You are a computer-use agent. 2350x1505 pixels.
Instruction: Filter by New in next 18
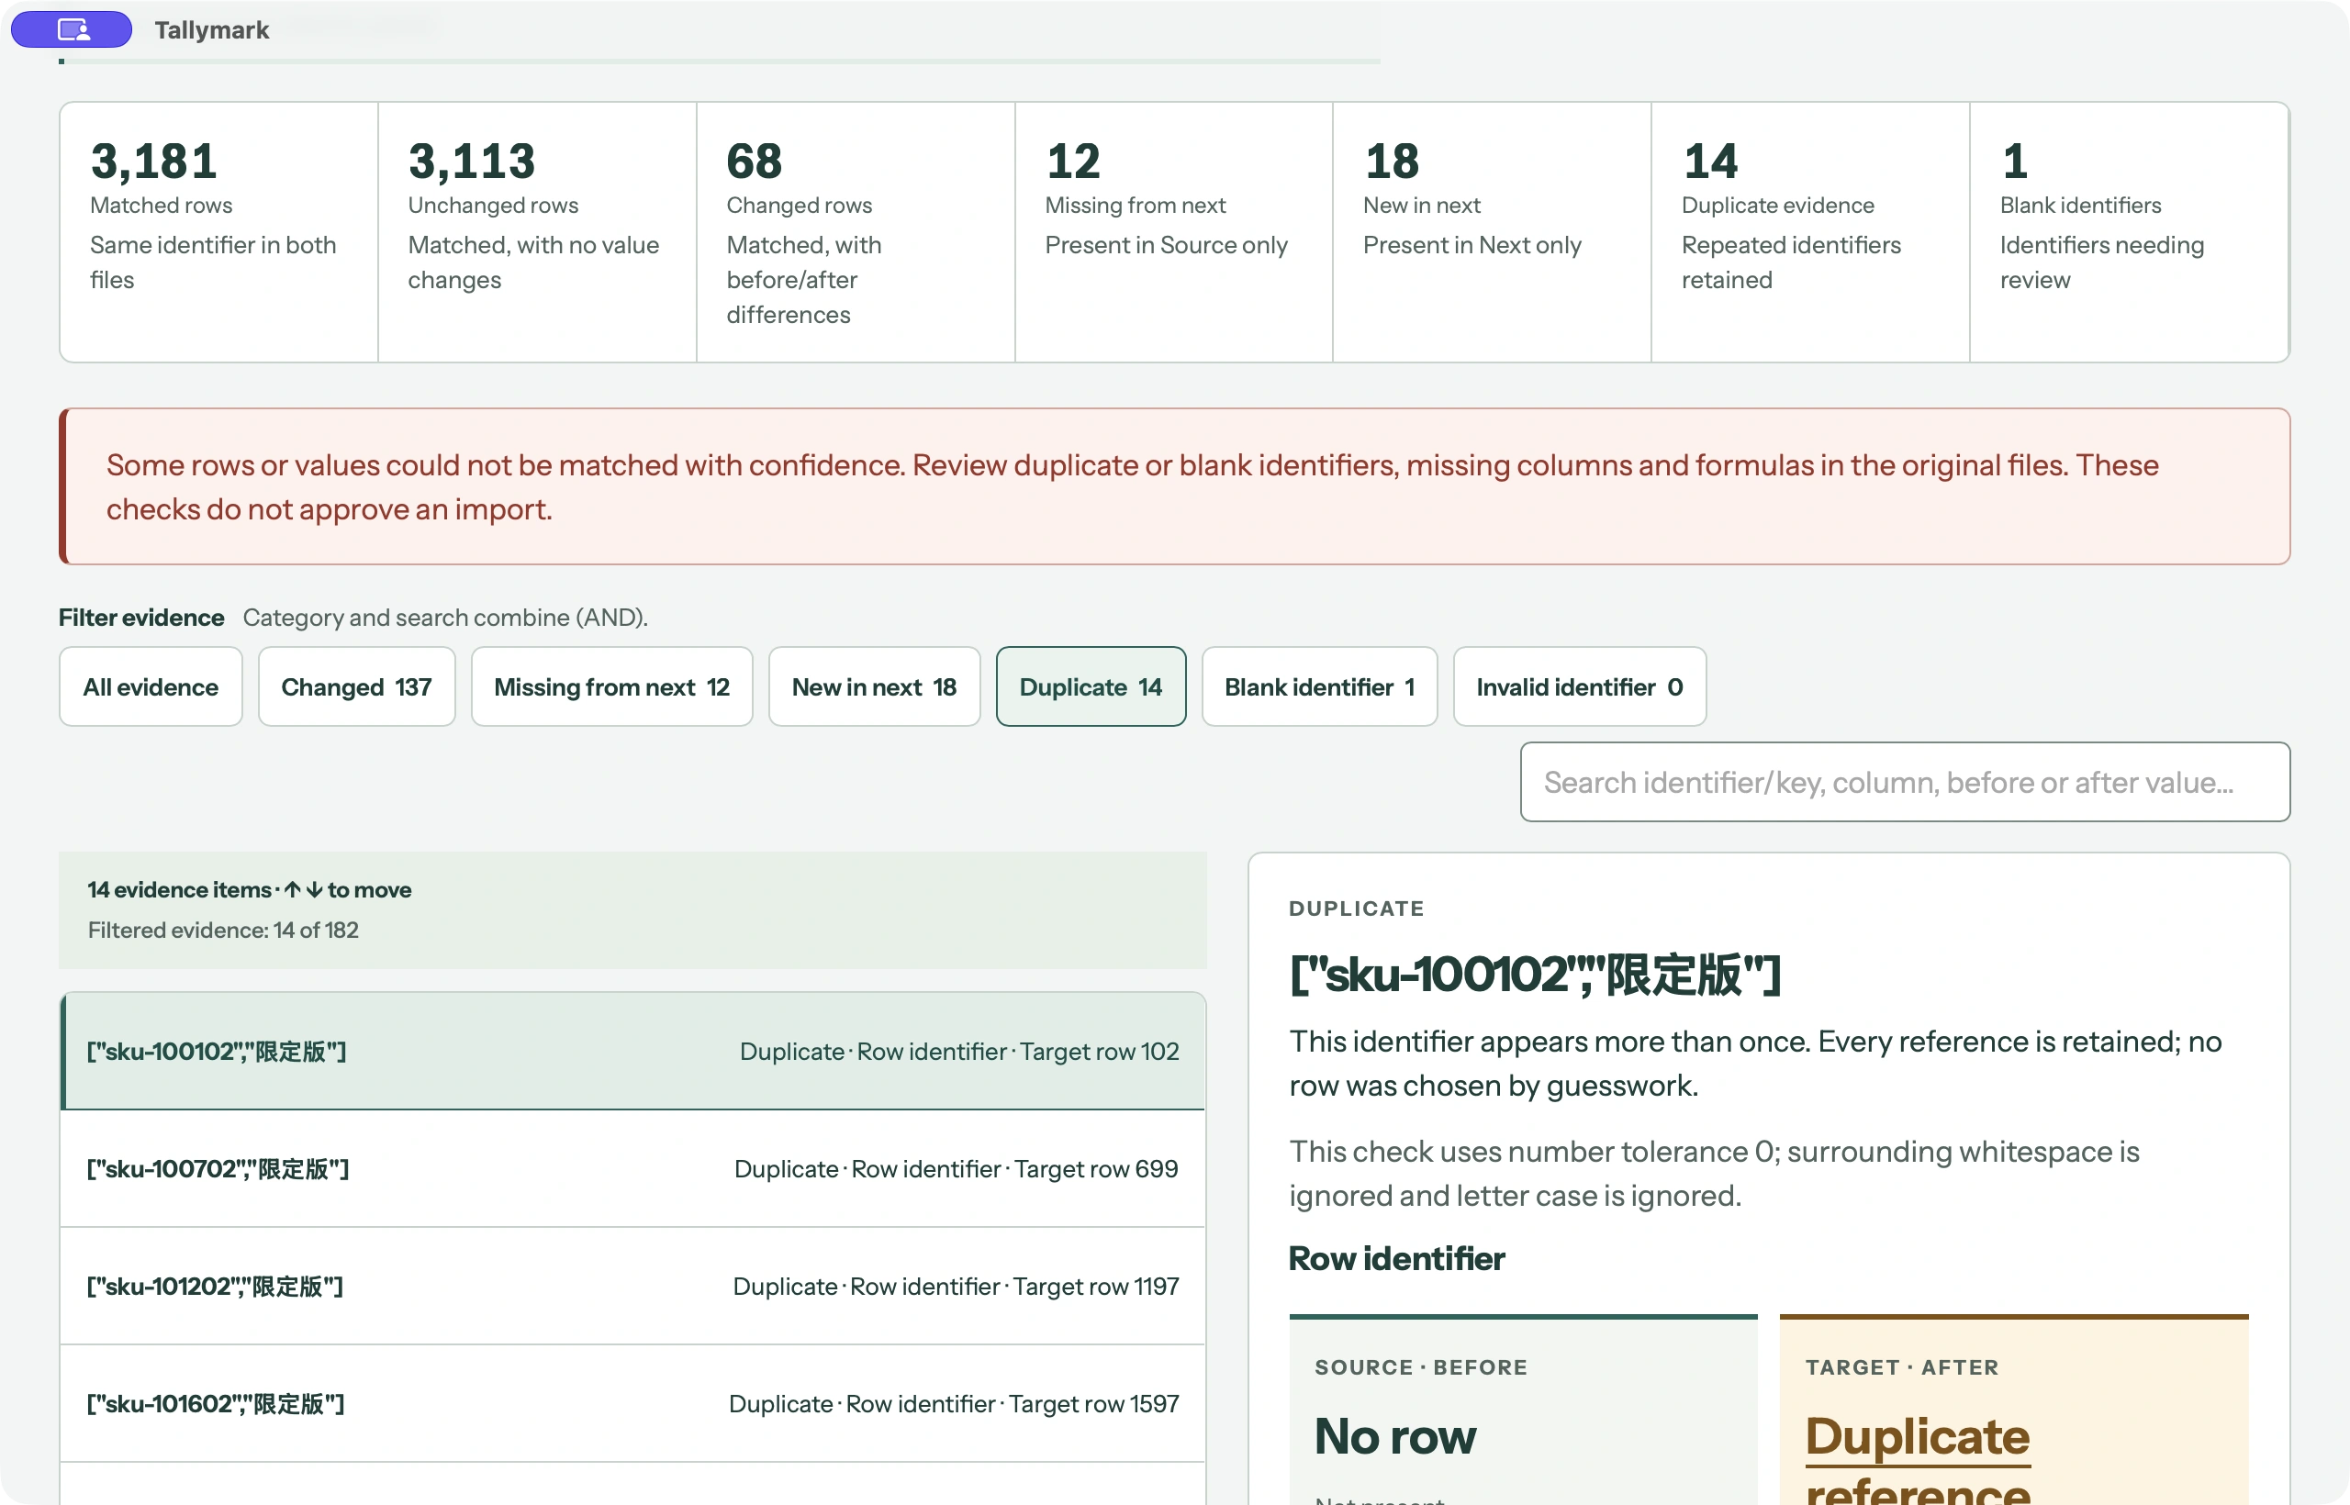[x=874, y=686]
